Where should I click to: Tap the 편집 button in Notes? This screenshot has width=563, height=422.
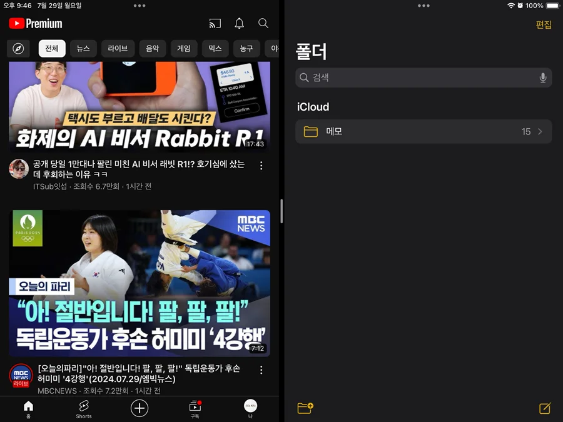point(543,25)
